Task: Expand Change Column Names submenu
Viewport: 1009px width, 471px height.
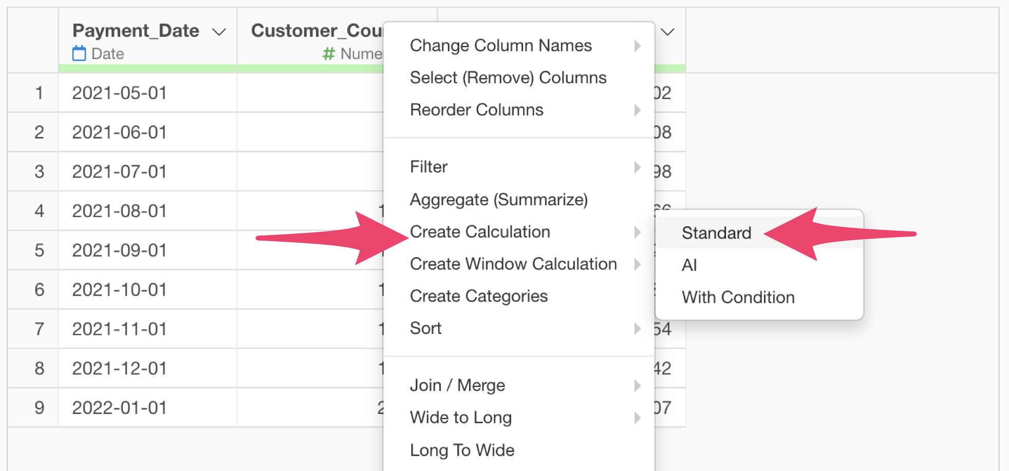Action: 519,46
